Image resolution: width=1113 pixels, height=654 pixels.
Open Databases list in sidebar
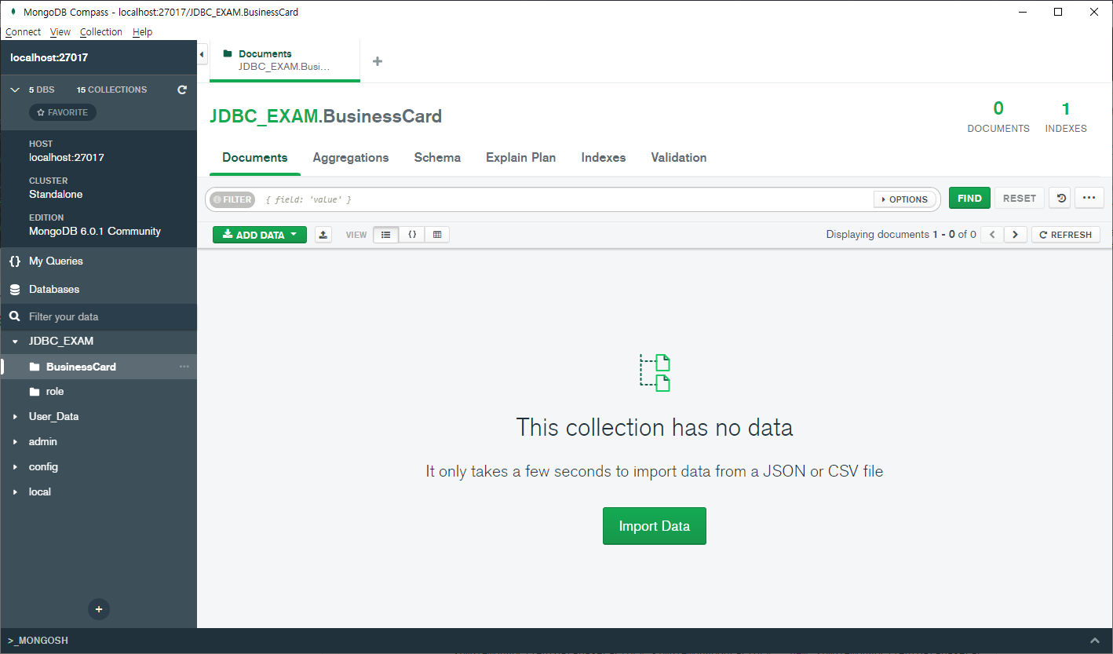(x=98, y=290)
